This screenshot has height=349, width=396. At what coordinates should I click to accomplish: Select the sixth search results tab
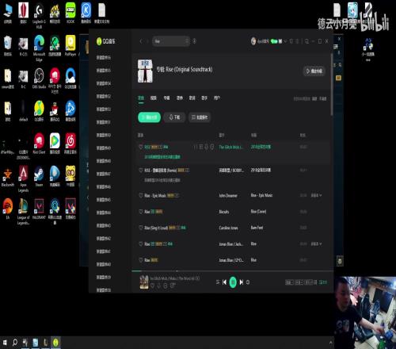(204, 98)
